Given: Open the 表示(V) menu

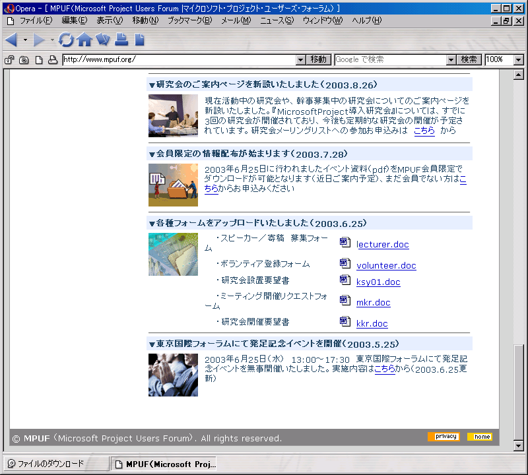Looking at the screenshot, I should tap(110, 21).
